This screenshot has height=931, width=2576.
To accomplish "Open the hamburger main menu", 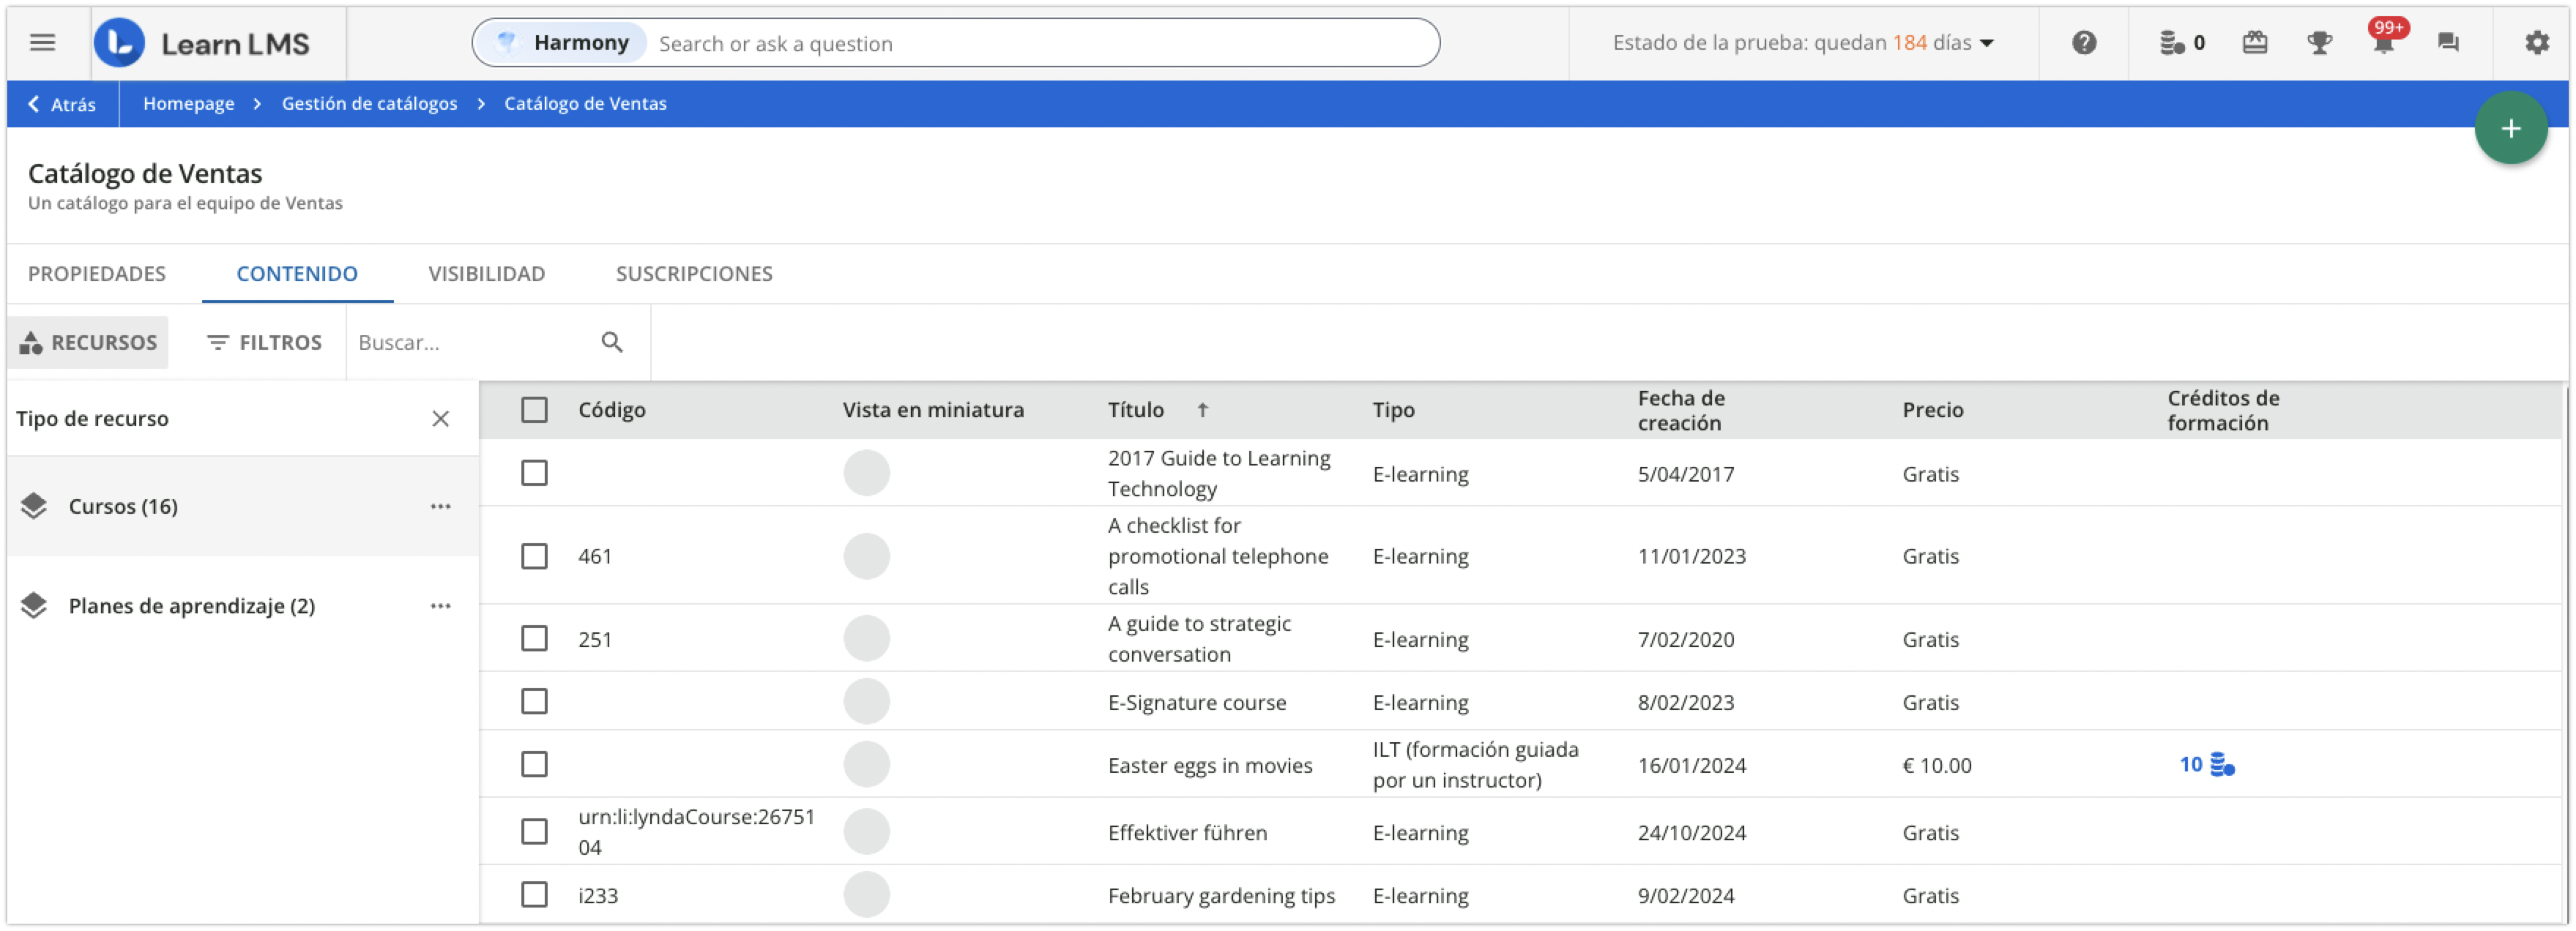I will (x=42, y=43).
